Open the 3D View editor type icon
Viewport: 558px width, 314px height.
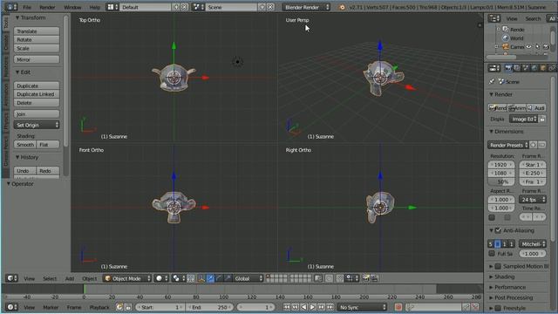tap(12, 278)
